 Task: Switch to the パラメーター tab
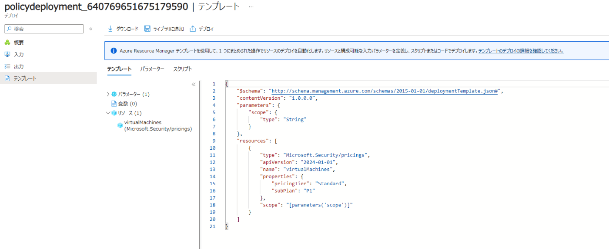point(152,69)
